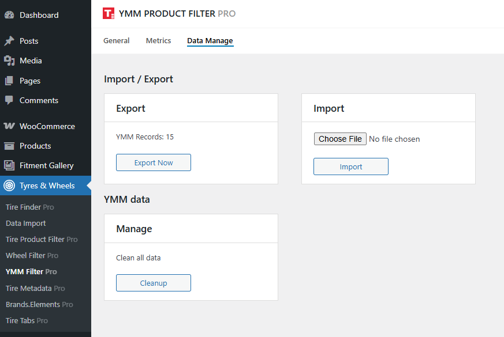
Task: Click the Dashboard gauge icon
Action: coord(9,15)
